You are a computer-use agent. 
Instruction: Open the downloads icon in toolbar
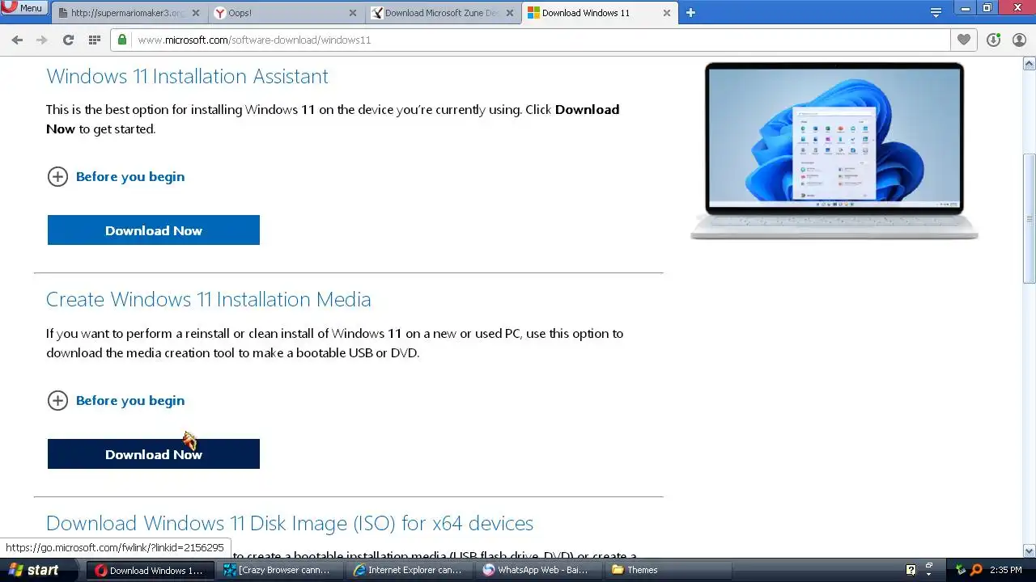994,40
